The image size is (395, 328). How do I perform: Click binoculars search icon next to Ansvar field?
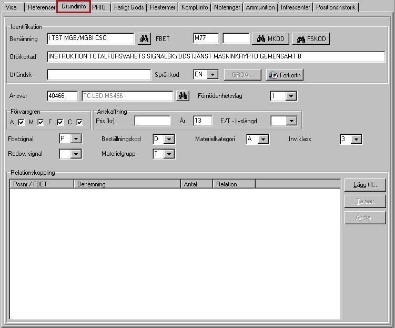coord(183,96)
